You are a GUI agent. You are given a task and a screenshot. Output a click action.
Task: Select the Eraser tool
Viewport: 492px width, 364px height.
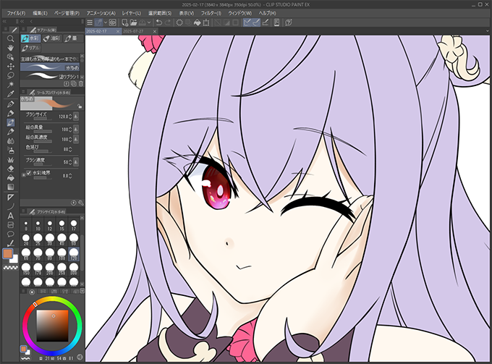pos(10,169)
